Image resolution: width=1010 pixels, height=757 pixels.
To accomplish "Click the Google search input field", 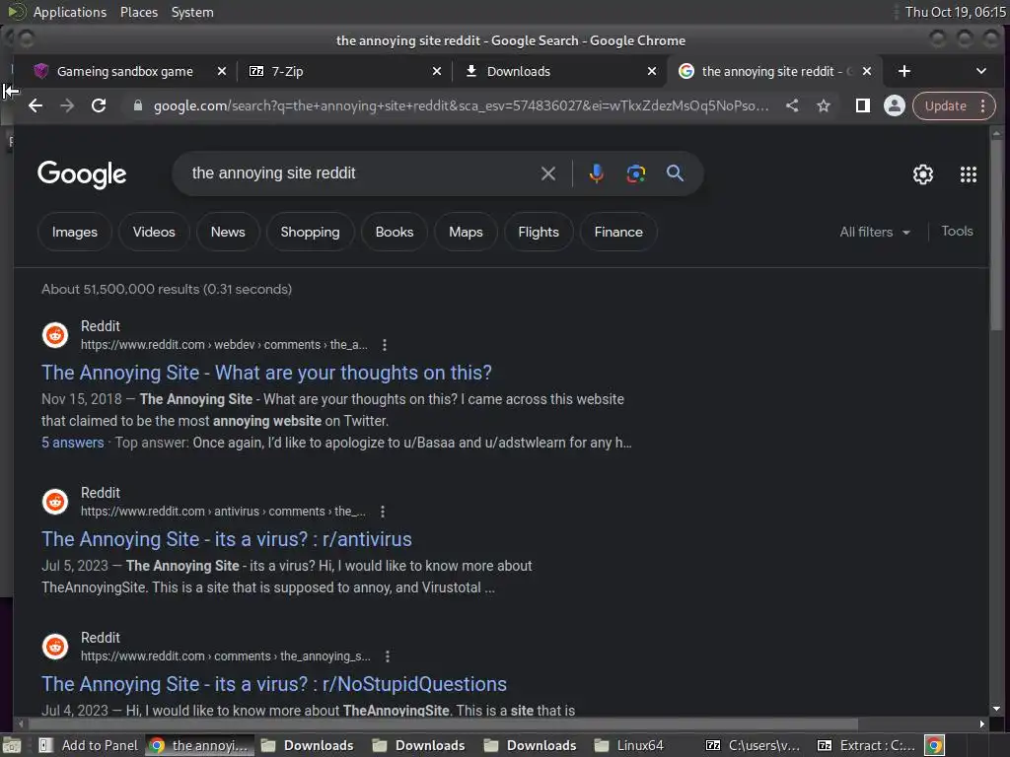I will click(x=361, y=173).
